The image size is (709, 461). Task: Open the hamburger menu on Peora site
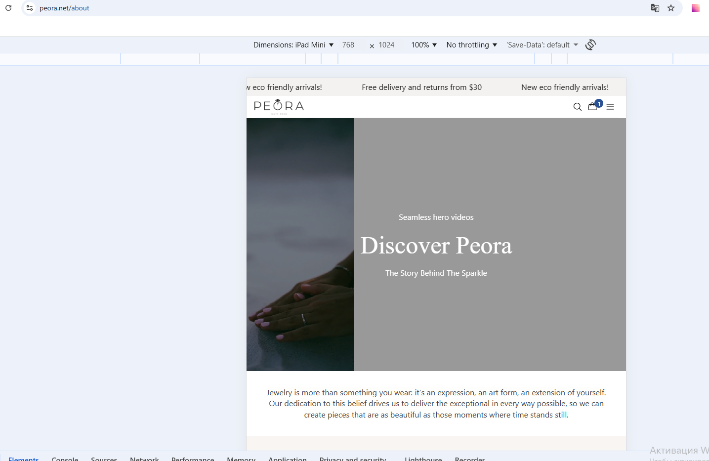(x=610, y=107)
